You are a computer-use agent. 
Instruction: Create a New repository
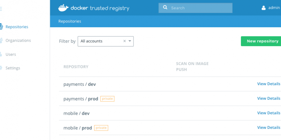coord(261,41)
